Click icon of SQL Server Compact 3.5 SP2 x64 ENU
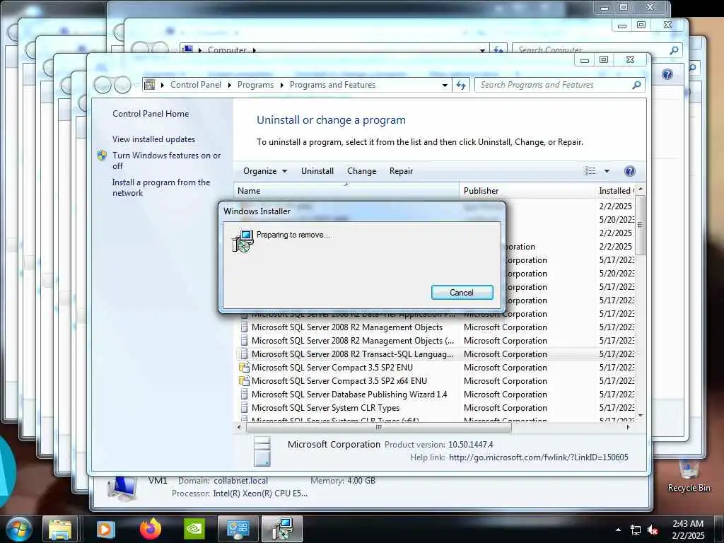Image resolution: width=724 pixels, height=543 pixels. (244, 381)
